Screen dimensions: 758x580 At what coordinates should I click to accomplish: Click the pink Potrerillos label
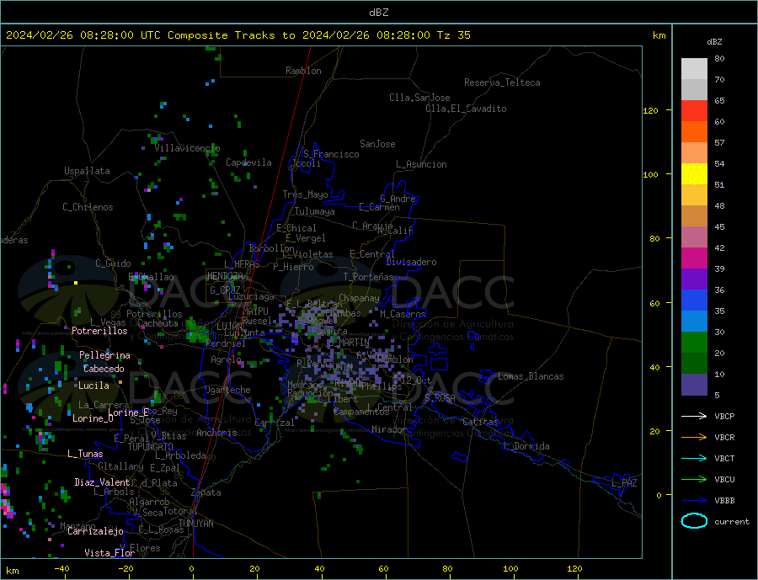[x=99, y=331]
